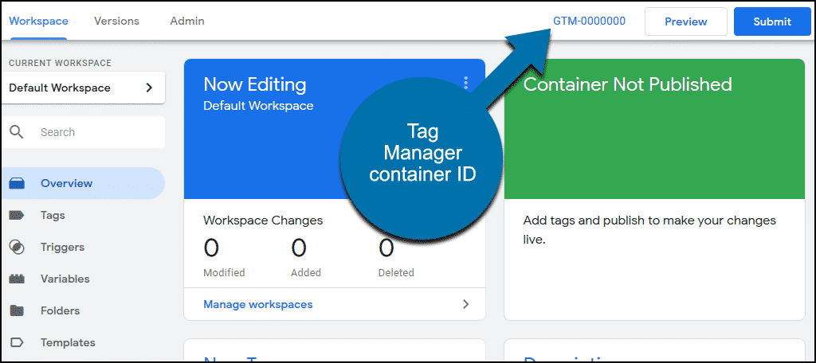This screenshot has width=816, height=363.
Task: Click the CURRENT WORKSPACE label
Action: tap(61, 63)
